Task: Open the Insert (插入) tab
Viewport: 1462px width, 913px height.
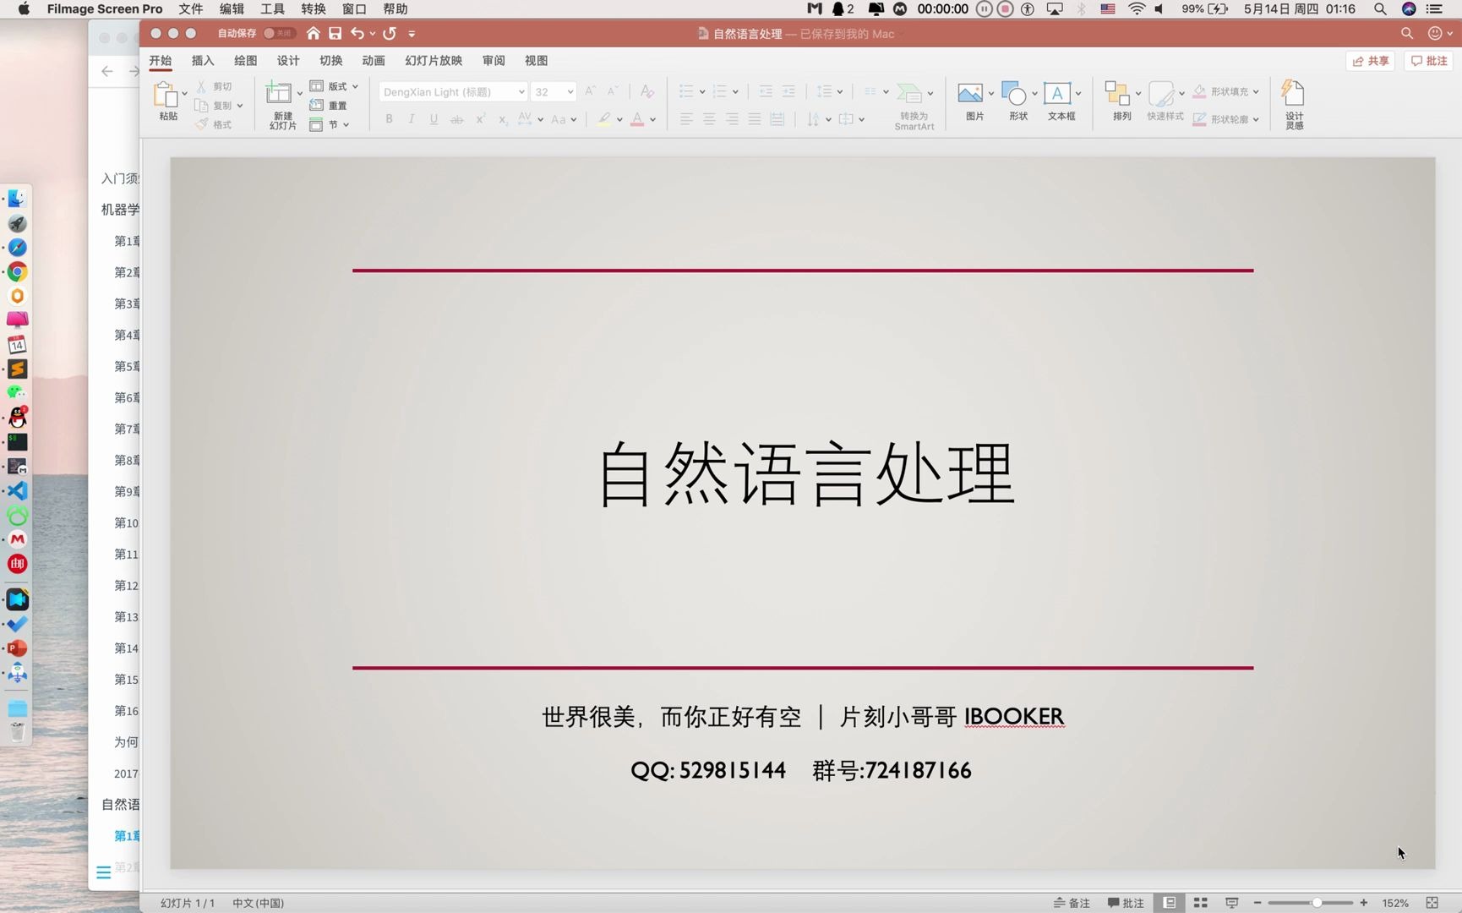Action: point(203,61)
